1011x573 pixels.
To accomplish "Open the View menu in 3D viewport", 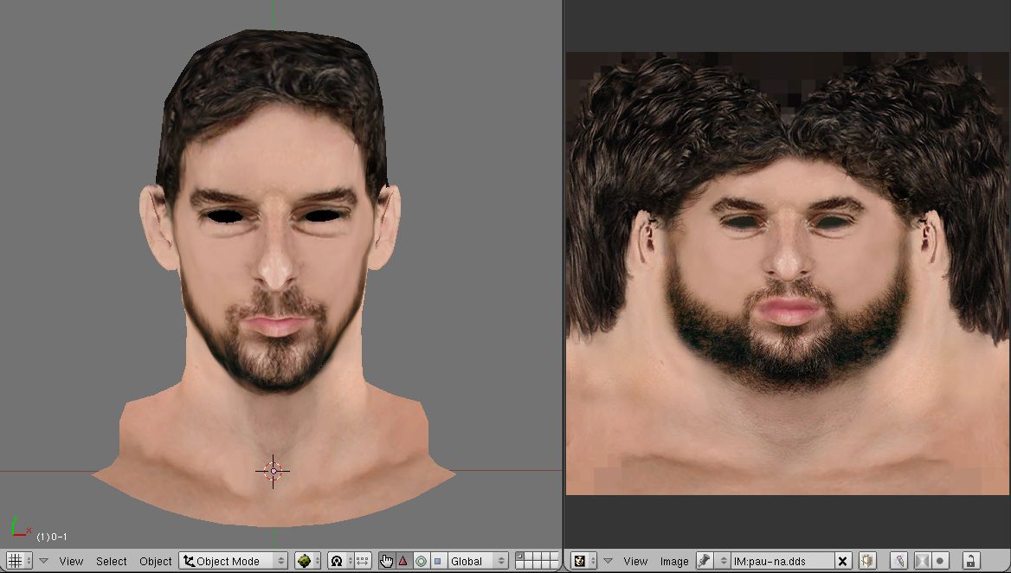I will pyautogui.click(x=71, y=561).
